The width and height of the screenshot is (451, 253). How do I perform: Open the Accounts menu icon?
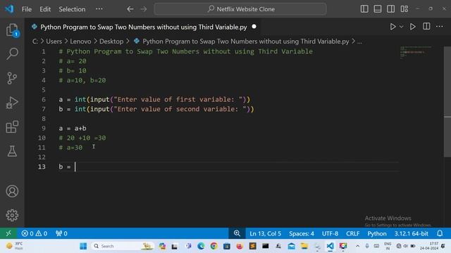click(x=12, y=191)
